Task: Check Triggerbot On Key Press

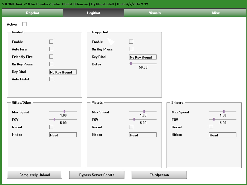Action: (x=131, y=49)
